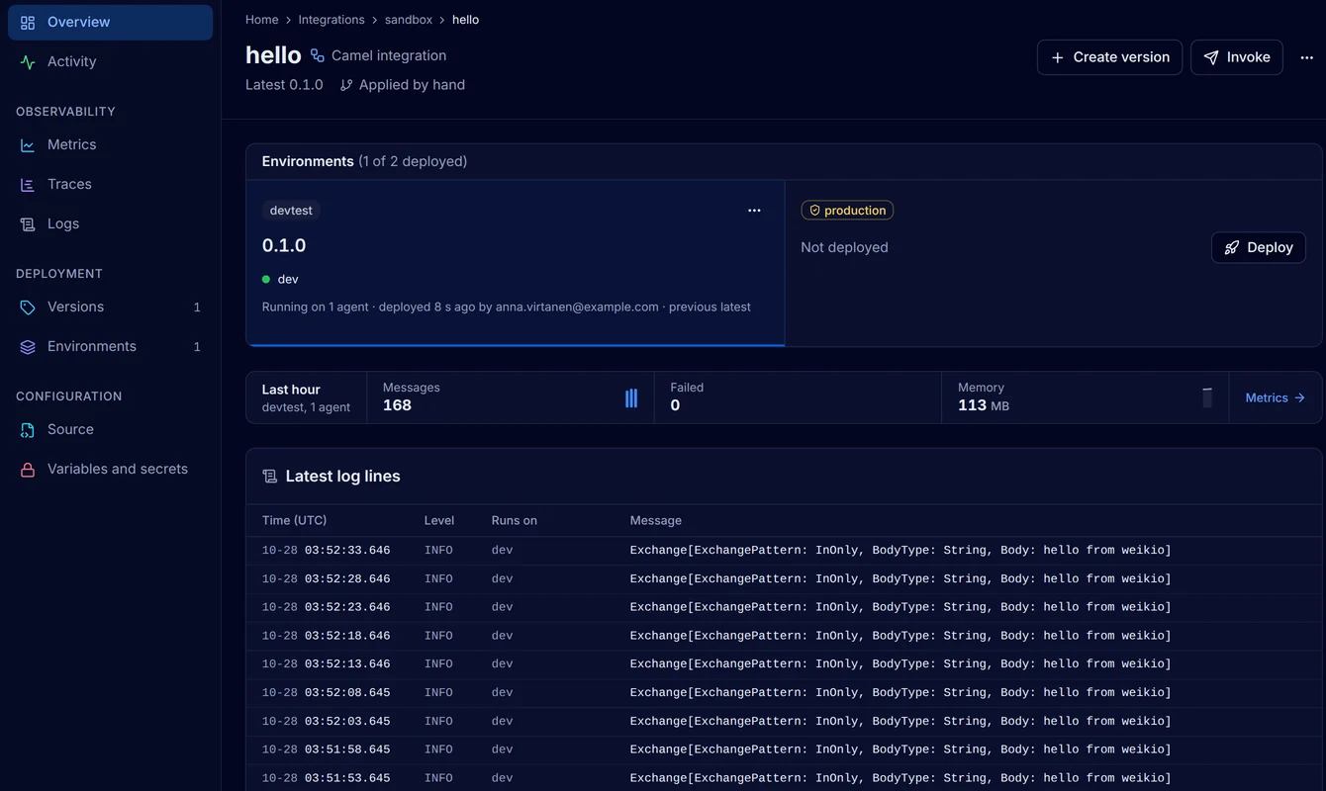The height and width of the screenshot is (791, 1326).
Task: Click the Memory usage sparkline
Action: tap(1207, 397)
